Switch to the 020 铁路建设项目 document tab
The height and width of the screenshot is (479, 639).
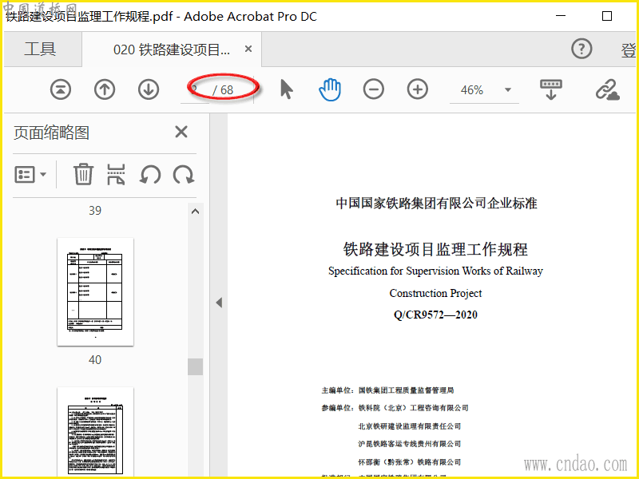(x=172, y=49)
